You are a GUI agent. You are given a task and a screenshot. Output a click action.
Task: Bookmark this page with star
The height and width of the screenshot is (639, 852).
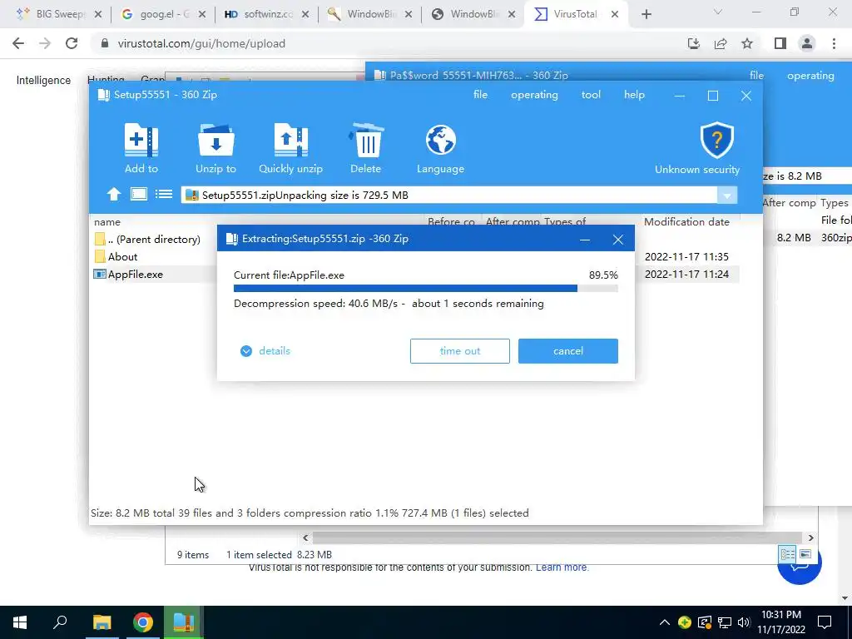point(747,43)
